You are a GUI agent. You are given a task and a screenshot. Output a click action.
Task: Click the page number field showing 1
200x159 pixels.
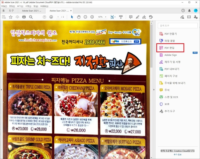click(x=58, y=17)
